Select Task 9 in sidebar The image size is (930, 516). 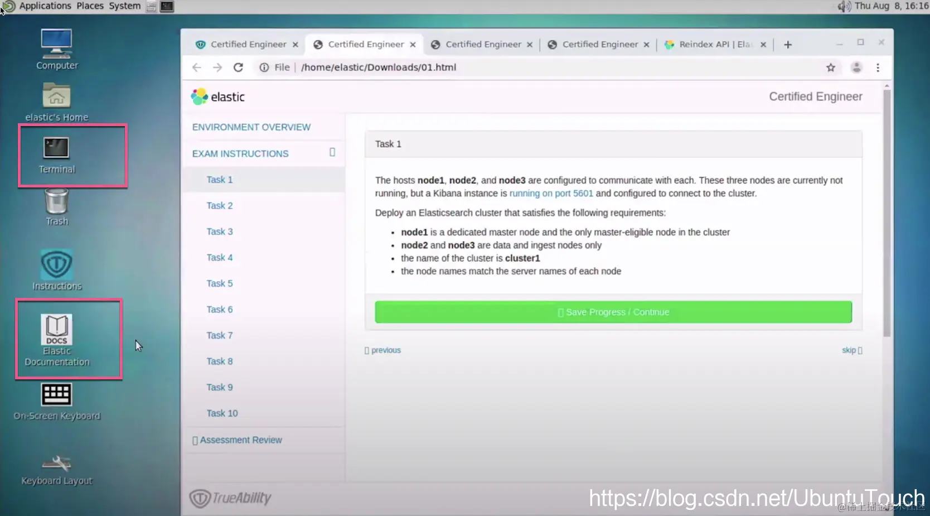tap(220, 387)
